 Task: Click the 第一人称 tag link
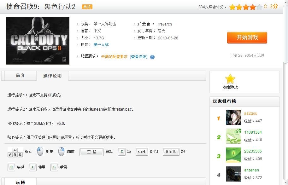click(x=101, y=45)
